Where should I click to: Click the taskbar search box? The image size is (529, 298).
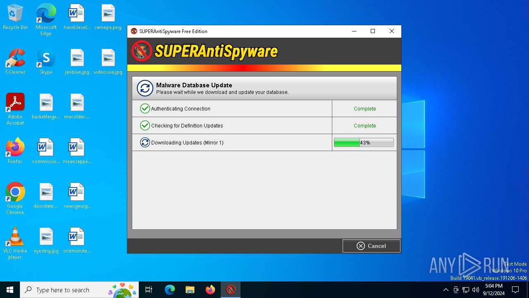coord(80,290)
